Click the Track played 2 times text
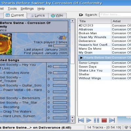The image size is (131, 131). tap(50, 42)
